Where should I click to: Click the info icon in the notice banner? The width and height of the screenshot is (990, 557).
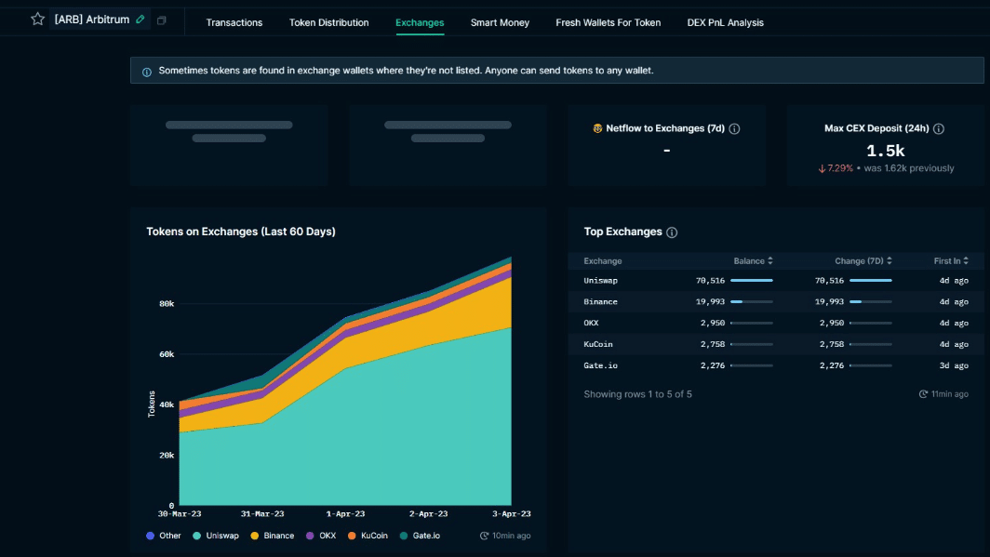146,72
